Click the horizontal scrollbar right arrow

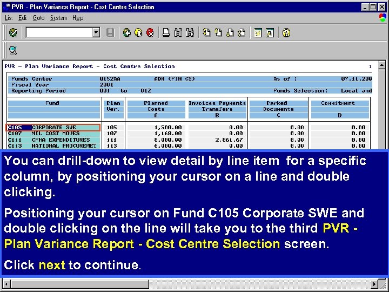click(x=374, y=283)
